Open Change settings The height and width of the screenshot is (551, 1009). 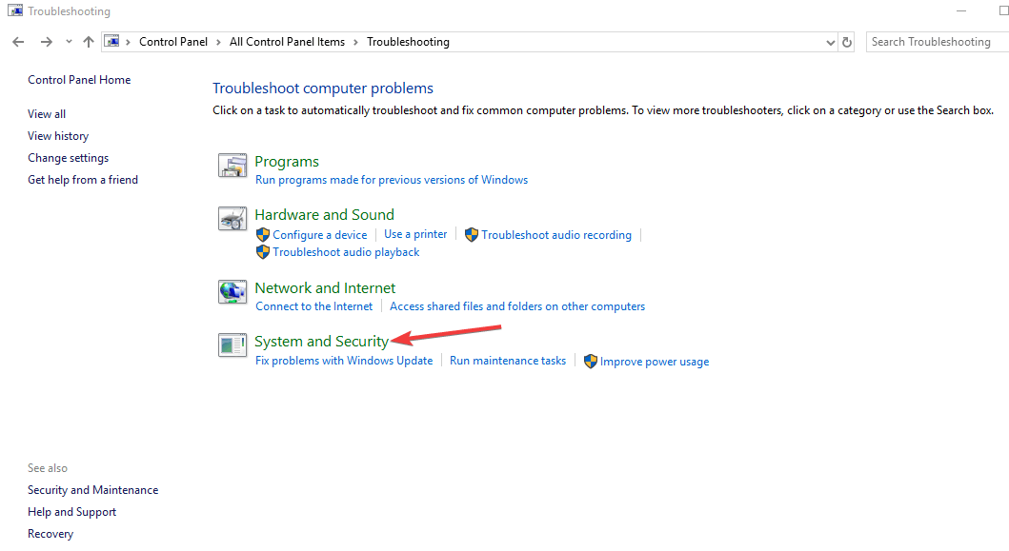click(x=69, y=158)
